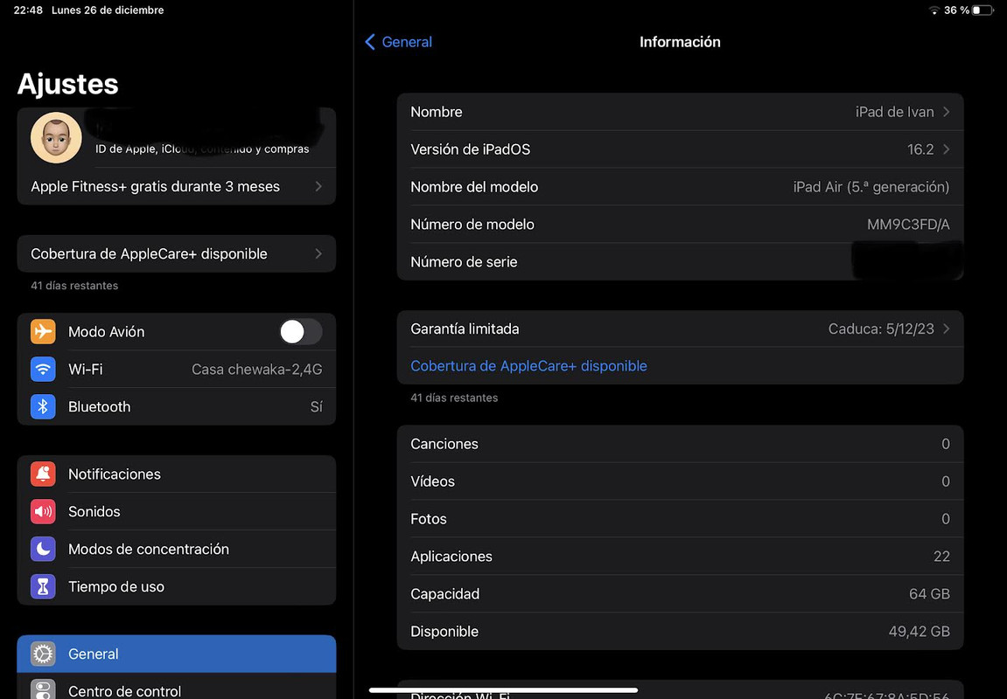Viewport: 1007px width, 699px height.
Task: Tap Número de modelo label
Action: coord(472,225)
